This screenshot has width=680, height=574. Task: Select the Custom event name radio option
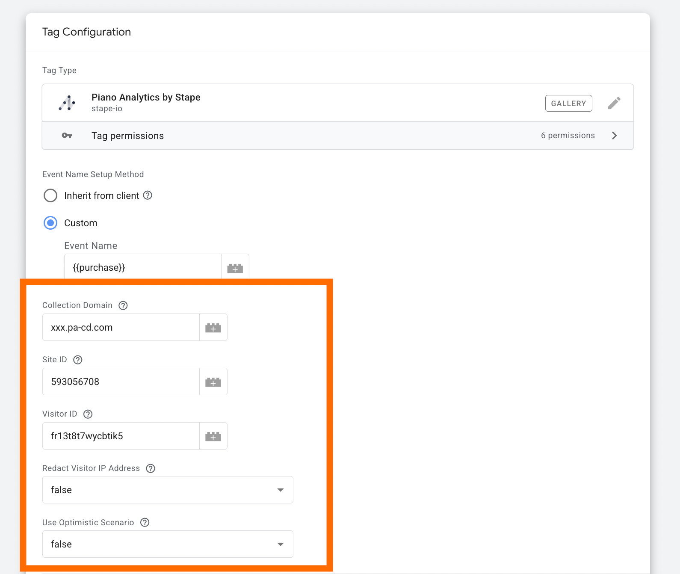coord(50,223)
